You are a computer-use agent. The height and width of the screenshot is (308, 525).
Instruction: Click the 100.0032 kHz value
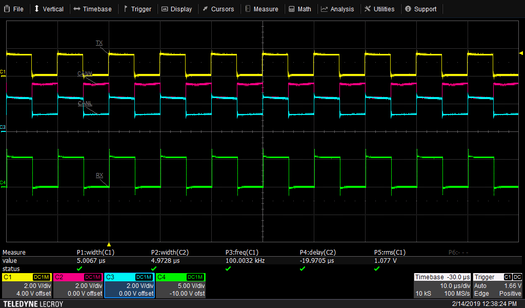coord(245,260)
